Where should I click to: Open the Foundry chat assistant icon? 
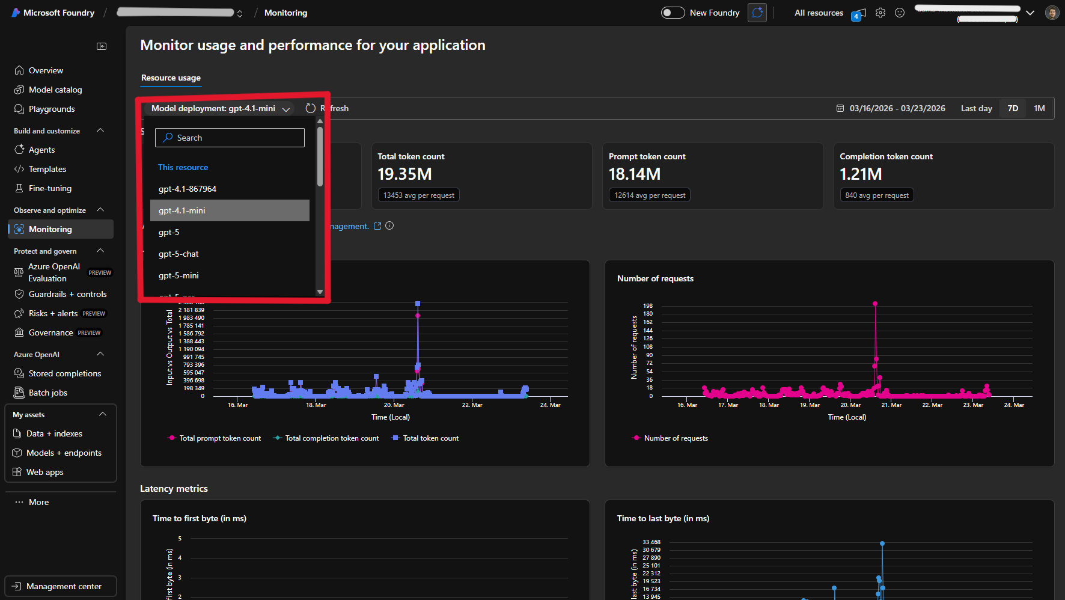(x=757, y=13)
